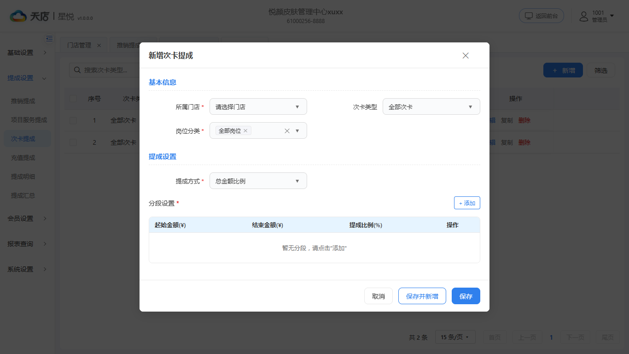Click 复制 link in row 2

click(507, 142)
